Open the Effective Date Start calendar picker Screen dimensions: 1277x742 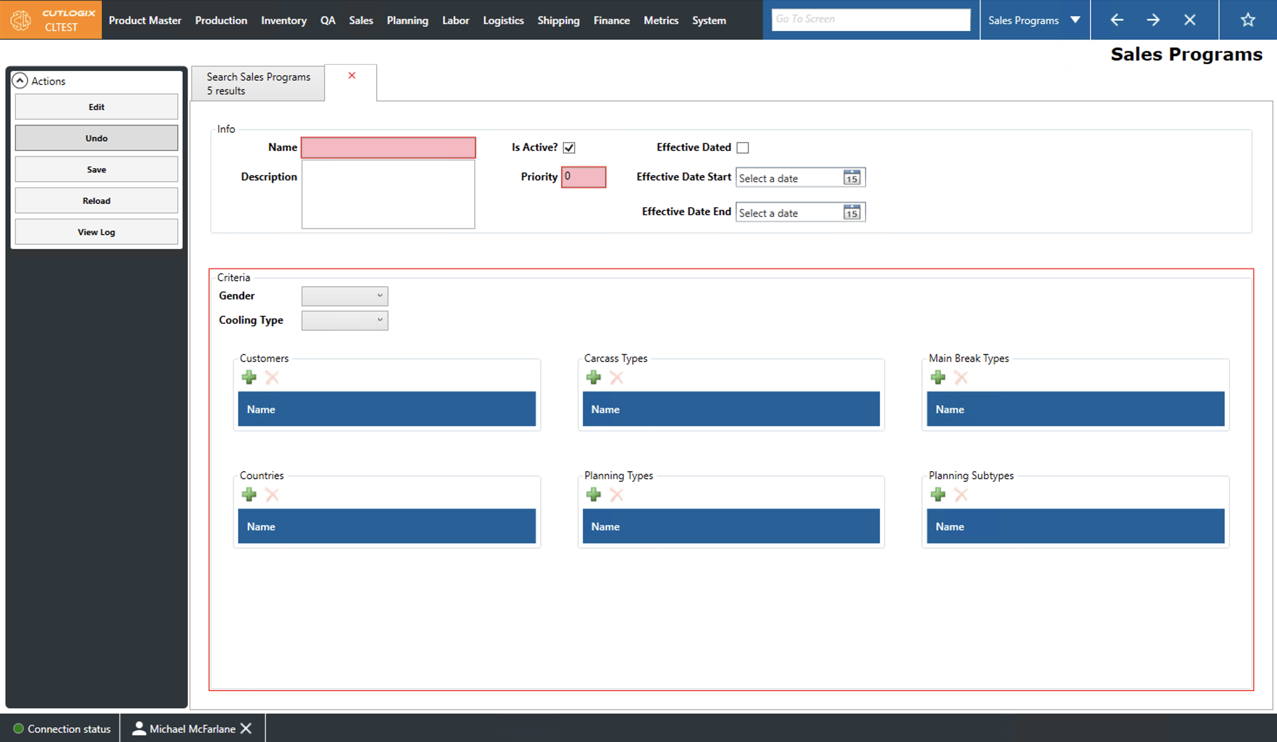851,177
